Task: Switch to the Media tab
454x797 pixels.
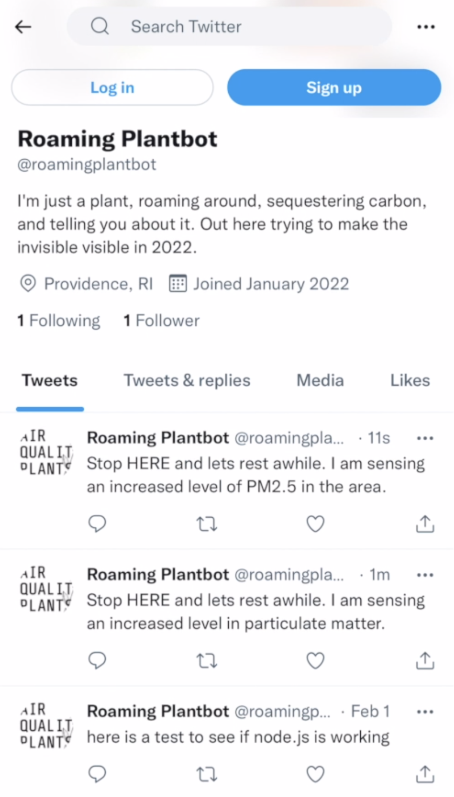Action: click(x=320, y=380)
